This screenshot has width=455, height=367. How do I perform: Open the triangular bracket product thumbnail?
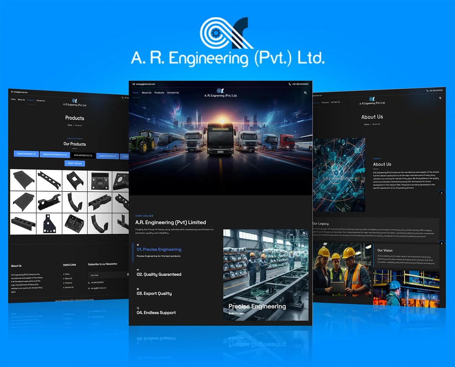pyautogui.click(x=49, y=224)
